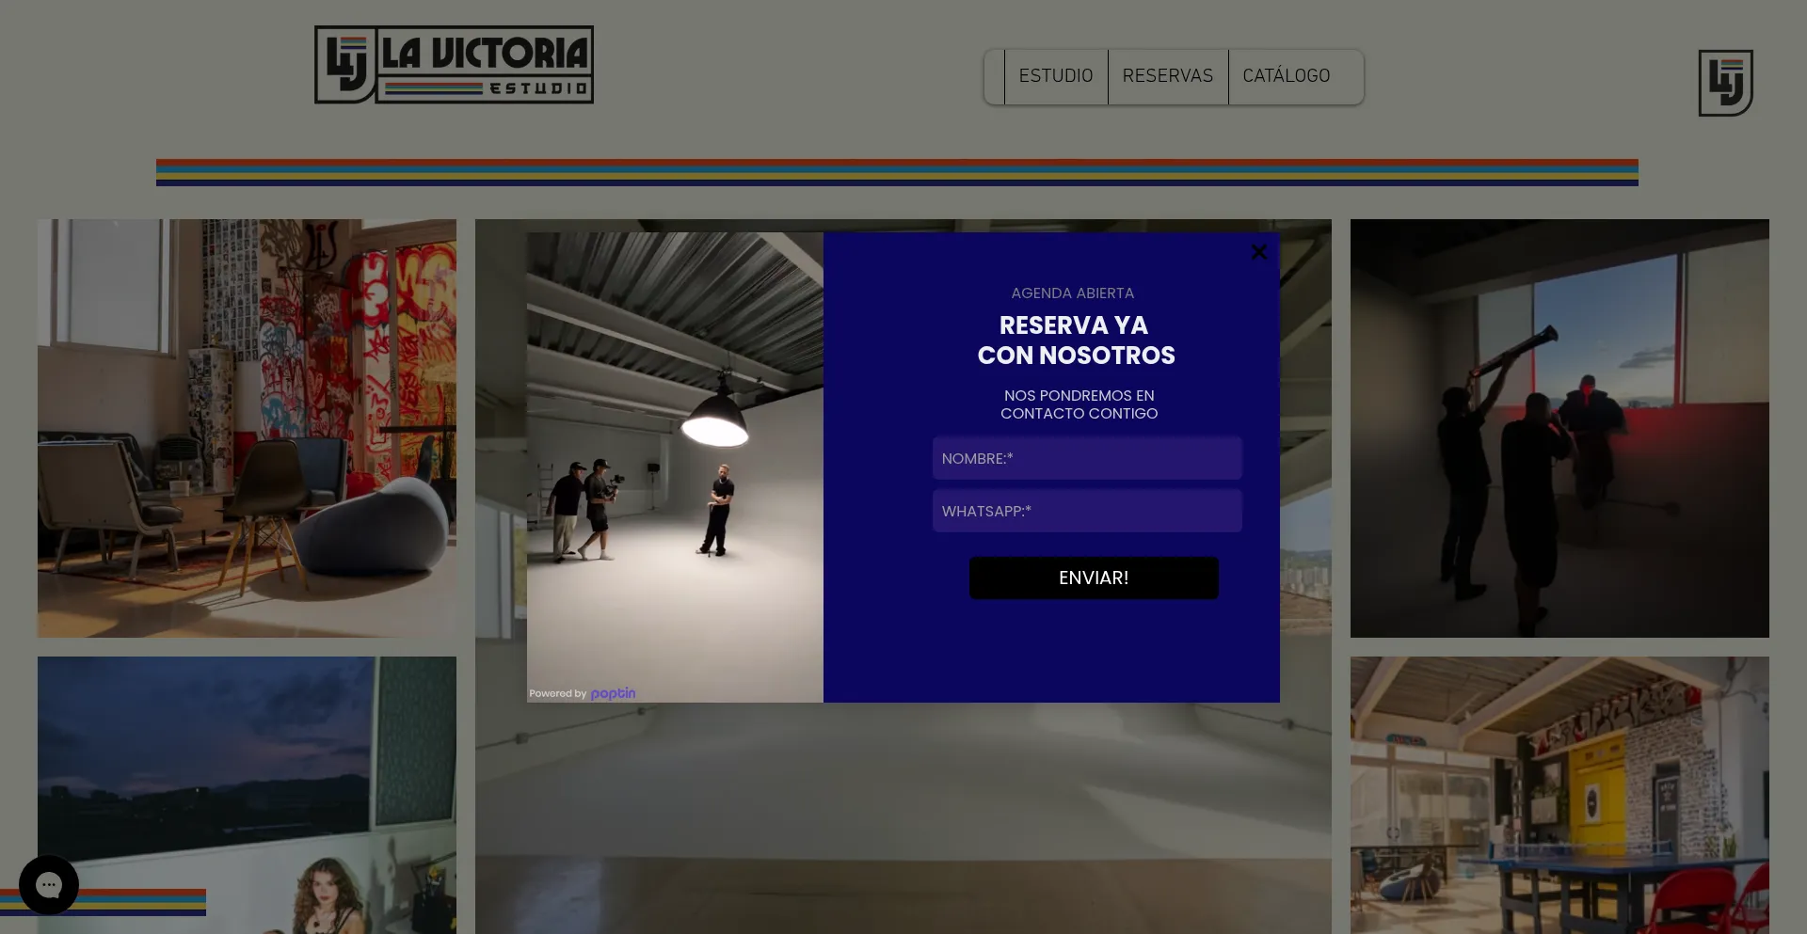This screenshot has width=1807, height=934.
Task: Open the chat widget bubble icon
Action: point(49,884)
